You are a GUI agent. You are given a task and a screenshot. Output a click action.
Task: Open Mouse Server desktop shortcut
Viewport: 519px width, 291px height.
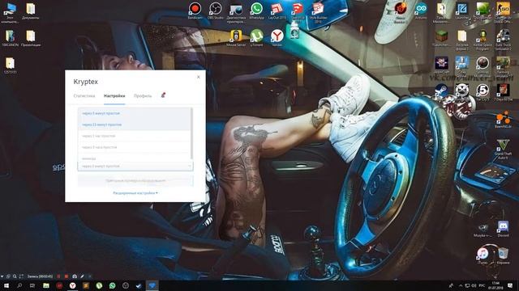(x=236, y=38)
